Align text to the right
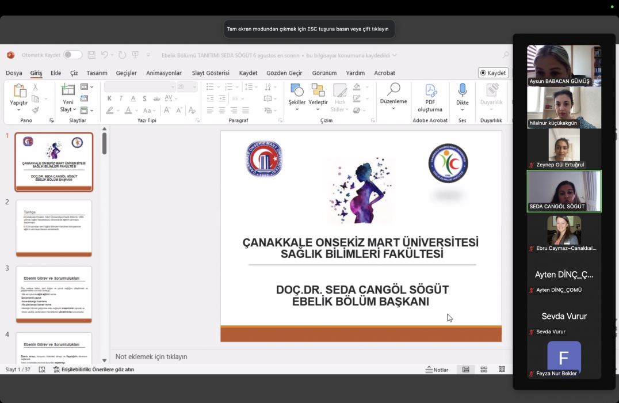The width and height of the screenshot is (619, 403). 234,110
